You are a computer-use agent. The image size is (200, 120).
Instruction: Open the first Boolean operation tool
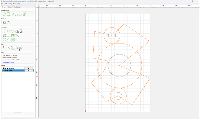tap(4, 23)
